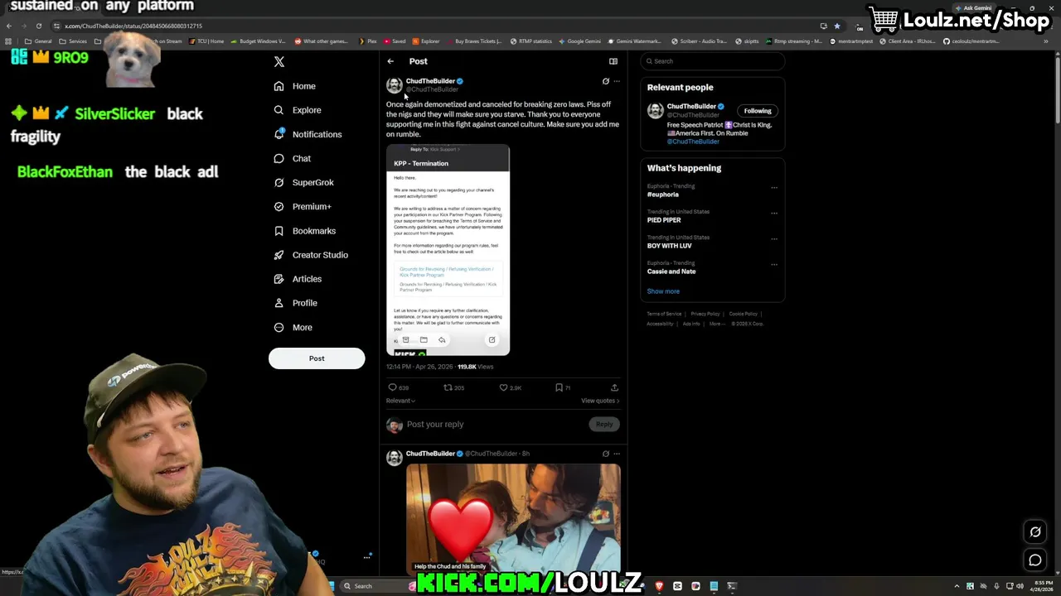Open the Privacy Policy footer link
1061x596 pixels.
point(705,314)
